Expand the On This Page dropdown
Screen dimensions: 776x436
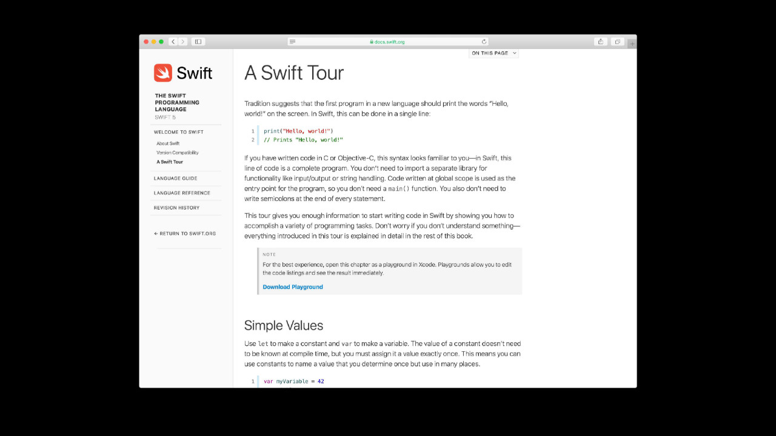pyautogui.click(x=494, y=53)
